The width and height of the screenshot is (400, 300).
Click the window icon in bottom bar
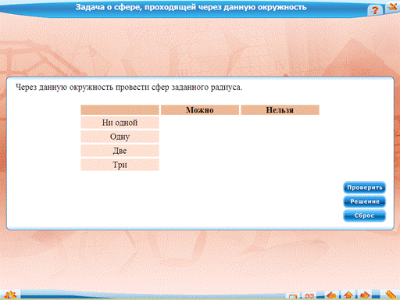pos(293,296)
